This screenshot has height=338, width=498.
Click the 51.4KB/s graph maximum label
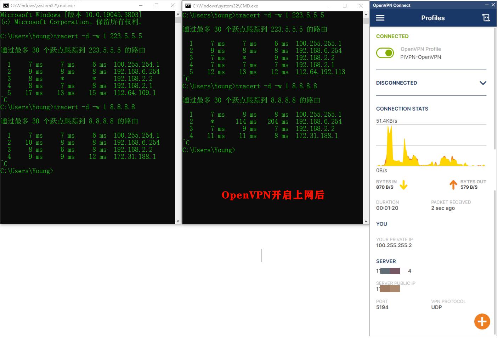pyautogui.click(x=386, y=121)
